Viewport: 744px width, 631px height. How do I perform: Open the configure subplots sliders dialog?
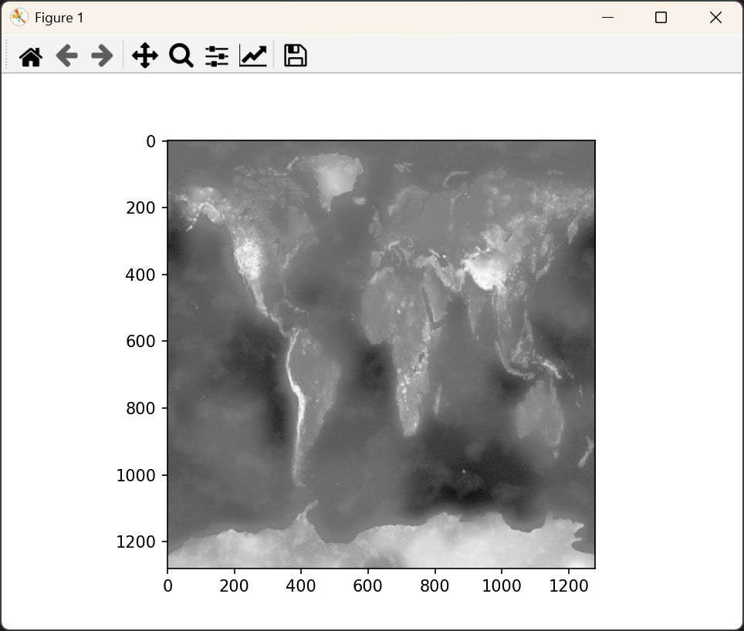(217, 55)
